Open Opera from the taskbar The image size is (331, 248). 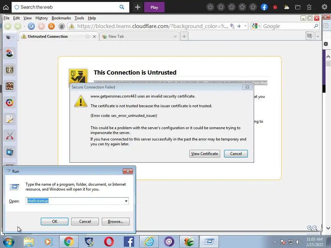click(109, 242)
